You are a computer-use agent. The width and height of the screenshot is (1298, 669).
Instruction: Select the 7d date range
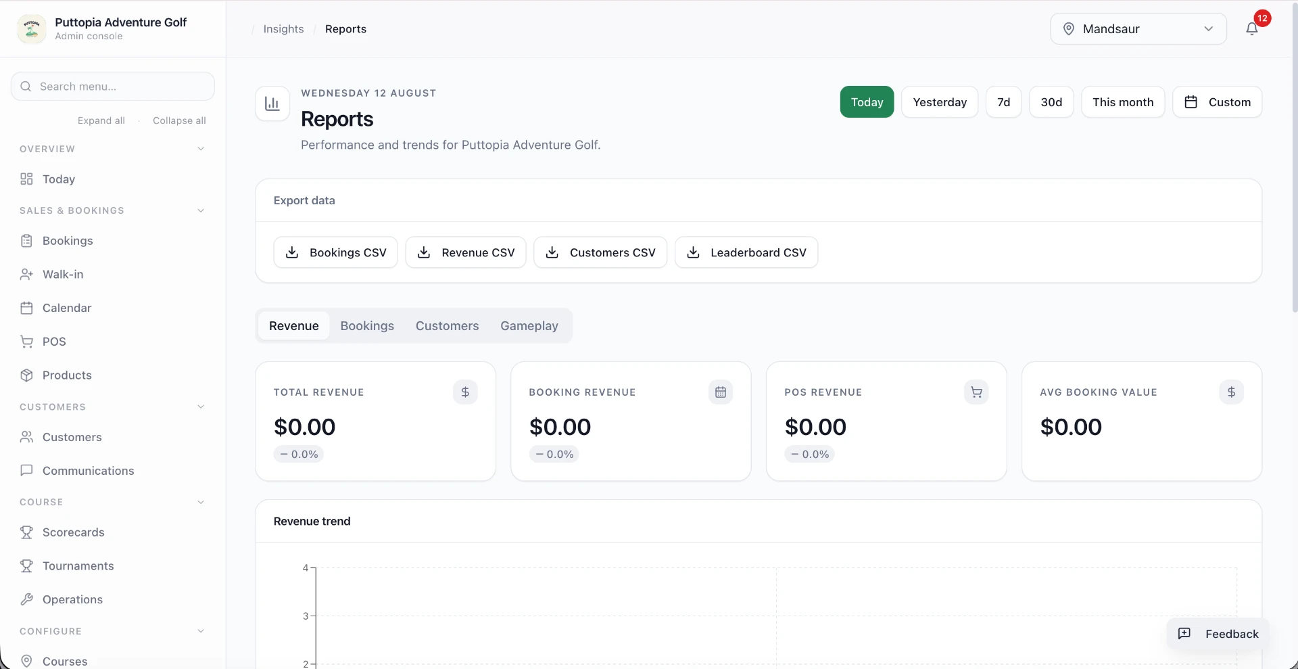(1004, 102)
